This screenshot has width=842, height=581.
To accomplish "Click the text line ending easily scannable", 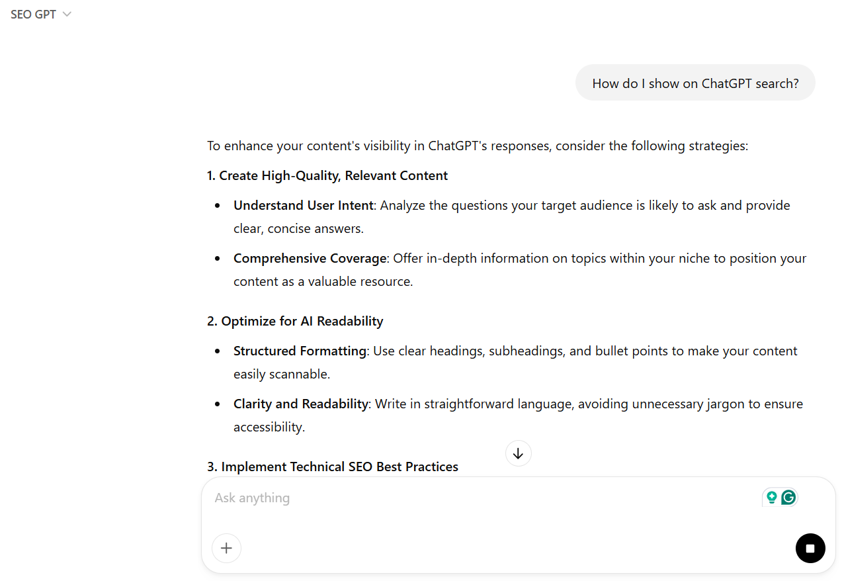I will pyautogui.click(x=281, y=374).
